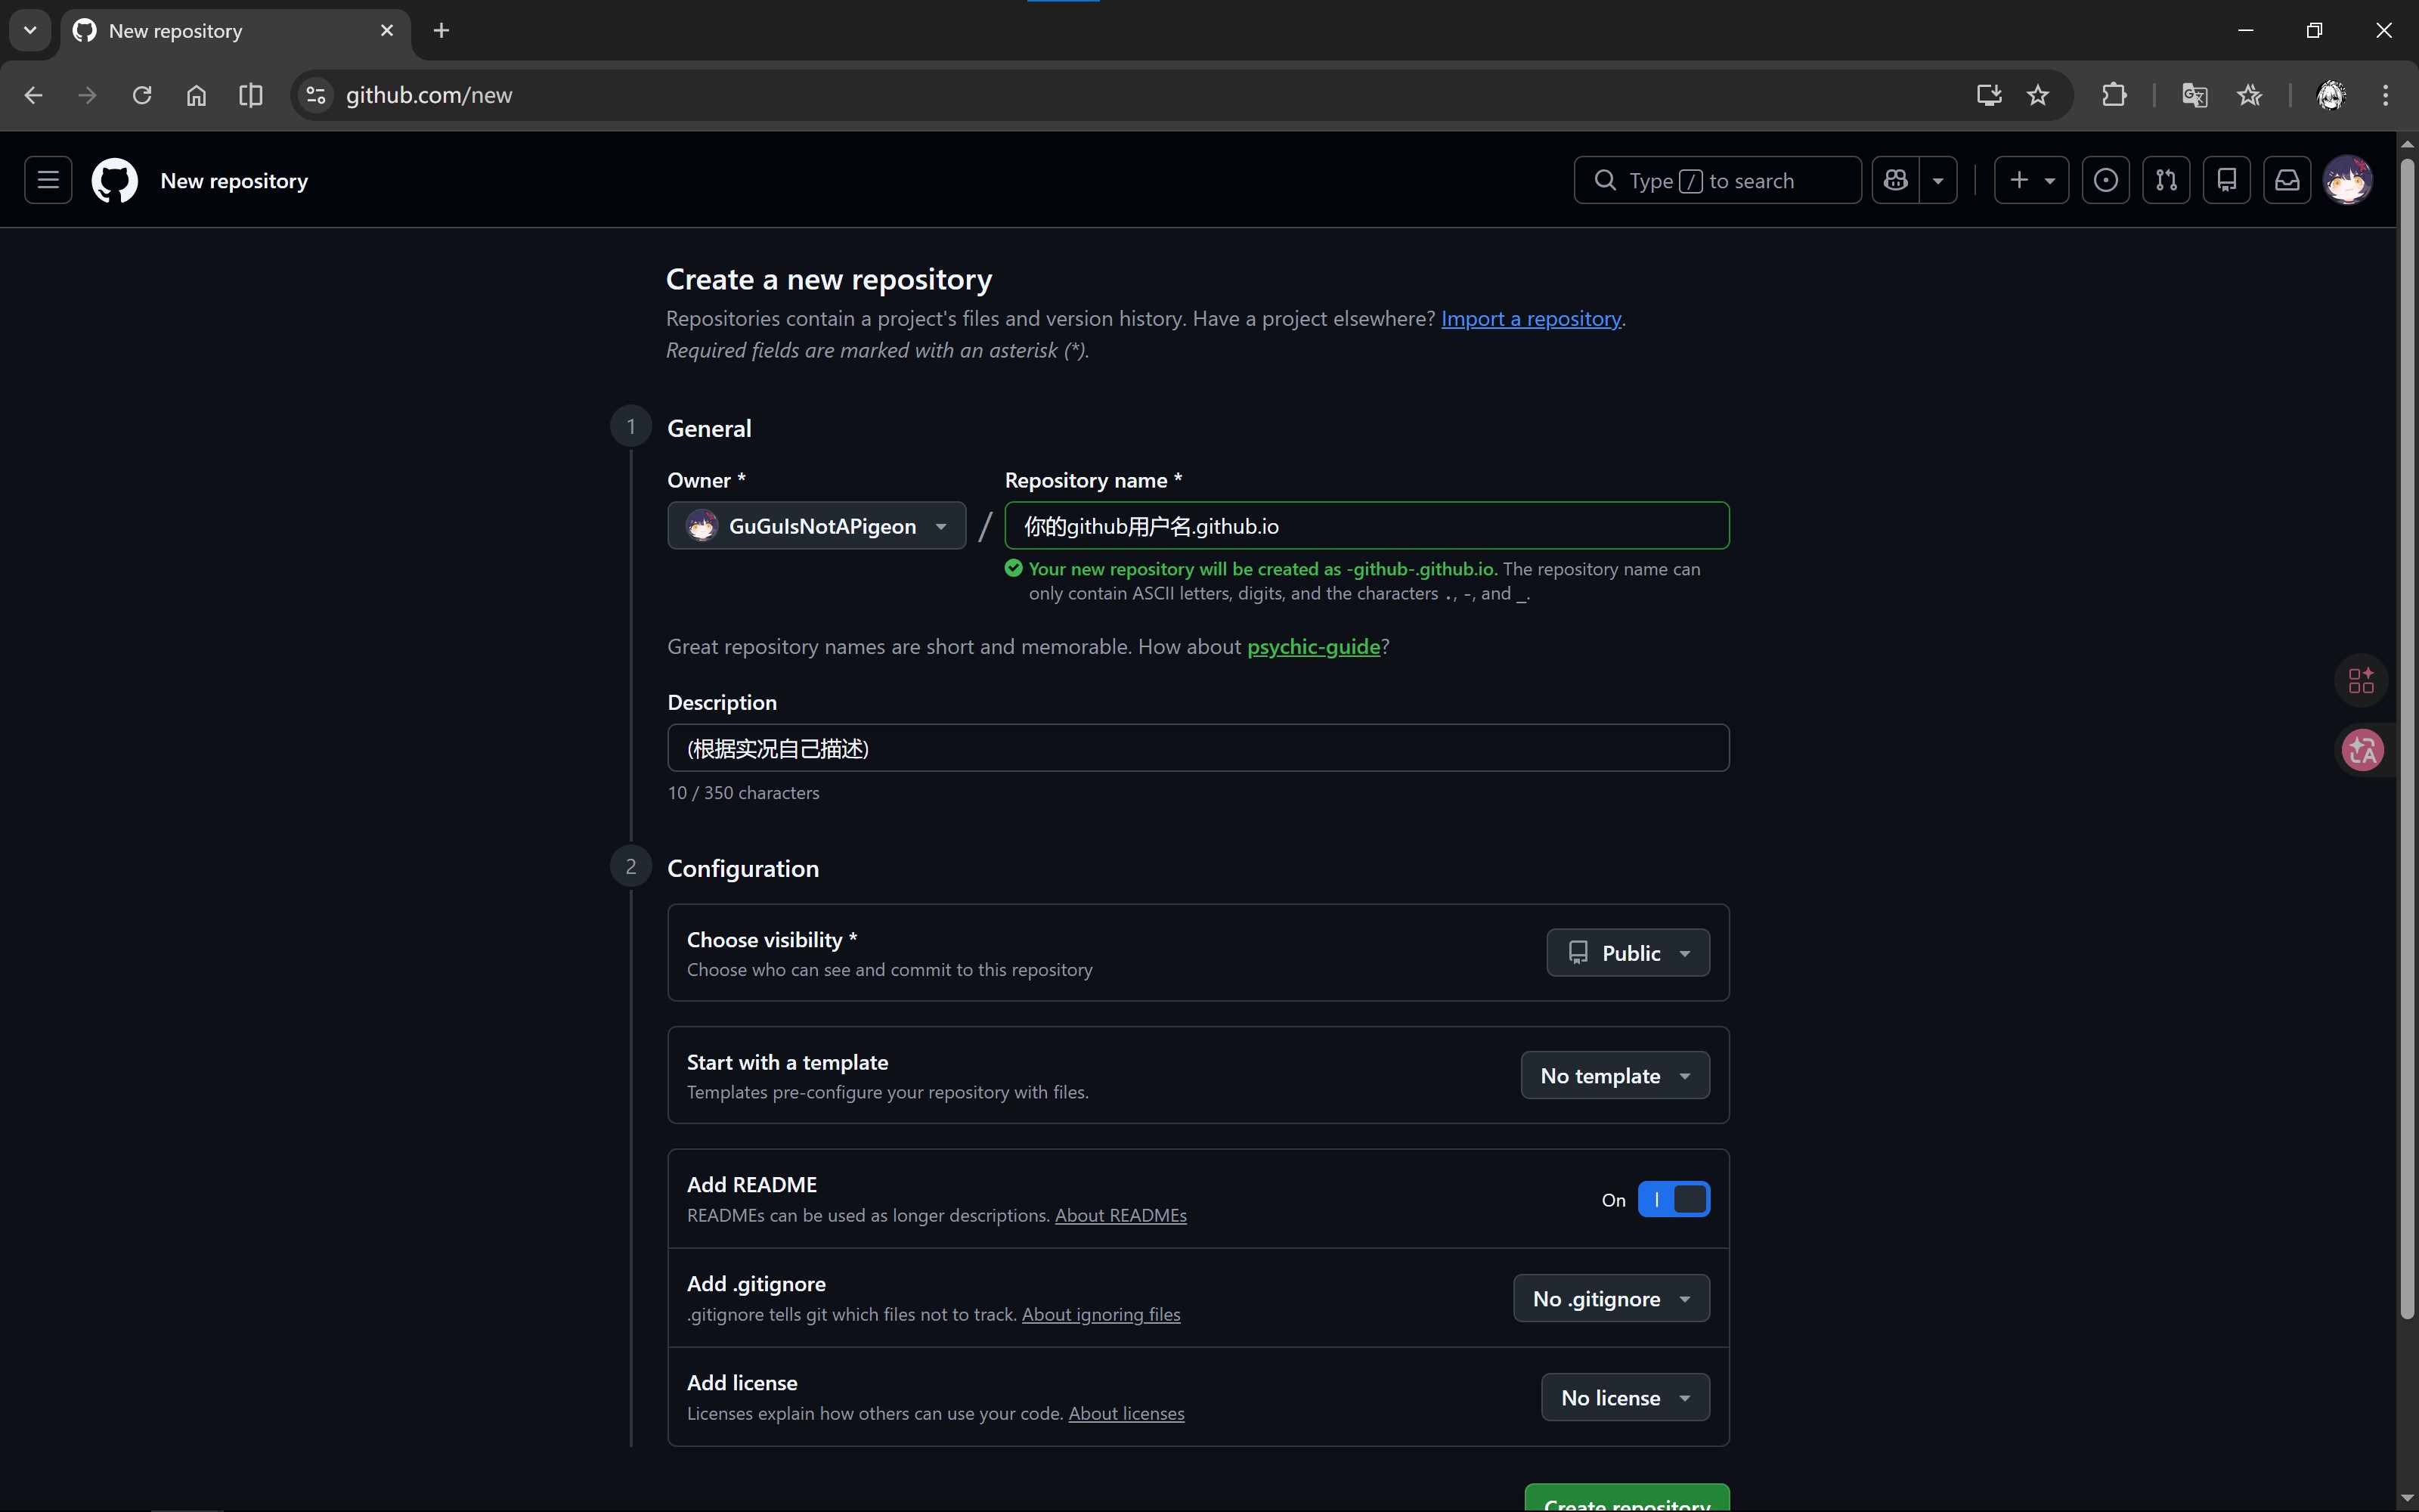The height and width of the screenshot is (1512, 2419).
Task: Open the No .gitignore dropdown
Action: click(1612, 1298)
